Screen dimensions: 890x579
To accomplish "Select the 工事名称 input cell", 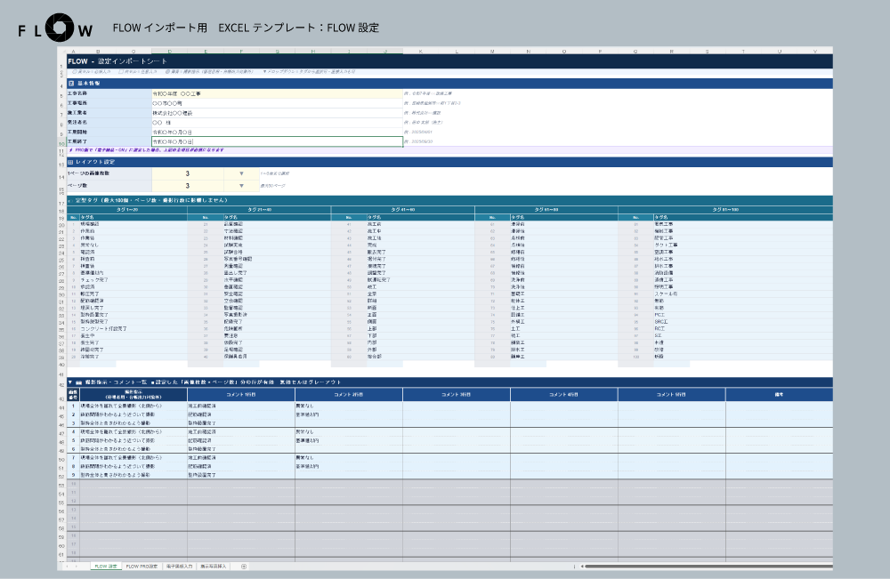I will tap(277, 93).
